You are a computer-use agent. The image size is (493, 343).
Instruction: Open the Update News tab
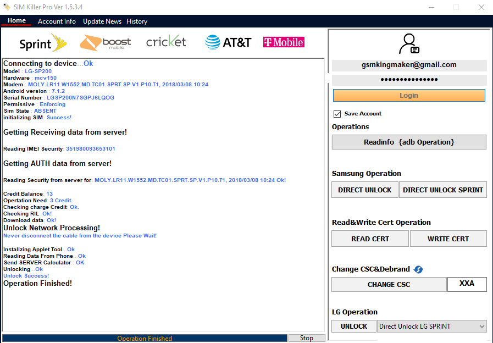click(102, 21)
